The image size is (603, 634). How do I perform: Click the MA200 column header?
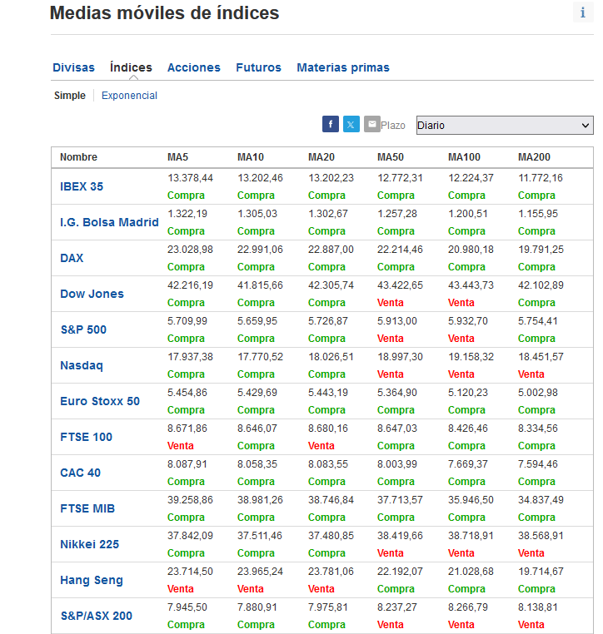point(534,157)
